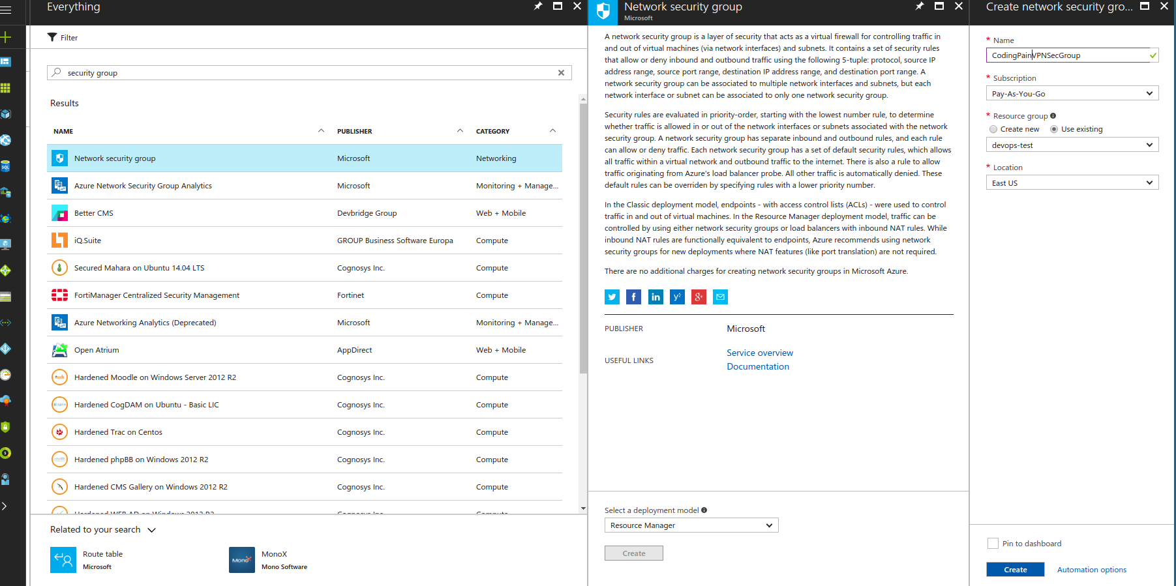Clear the security group search with the X

tap(561, 73)
